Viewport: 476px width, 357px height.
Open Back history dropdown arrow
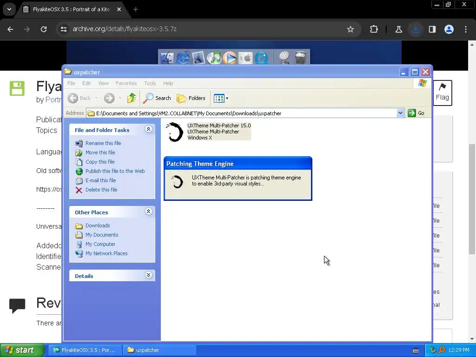coord(97,98)
